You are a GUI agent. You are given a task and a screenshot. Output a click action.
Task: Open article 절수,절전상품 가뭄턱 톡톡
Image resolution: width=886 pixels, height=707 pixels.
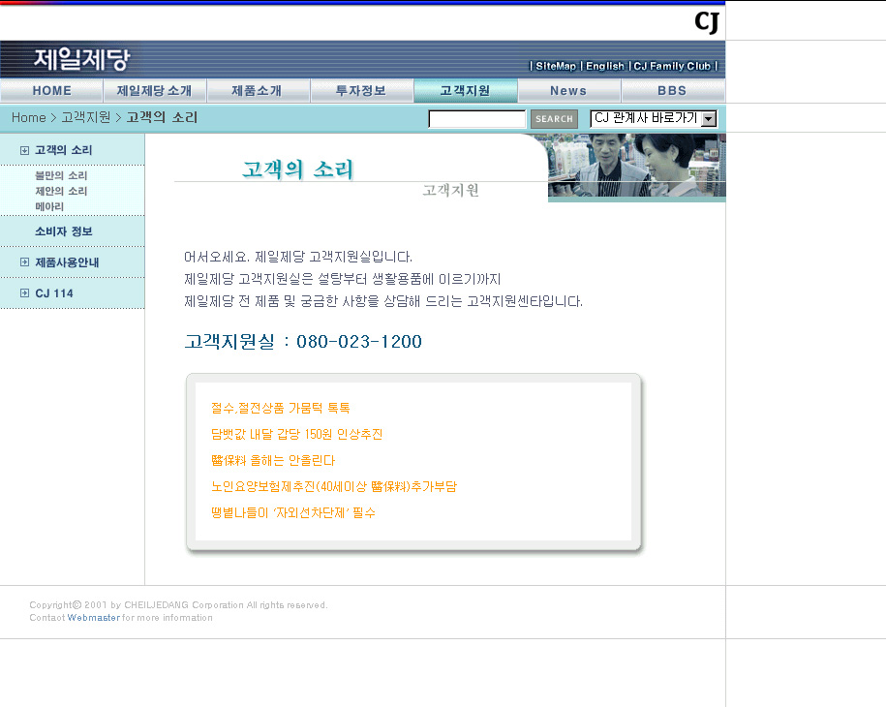coord(280,408)
